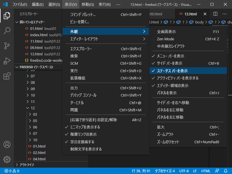Open the Manage gear icon
This screenshot has height=174, width=232.
7,159
